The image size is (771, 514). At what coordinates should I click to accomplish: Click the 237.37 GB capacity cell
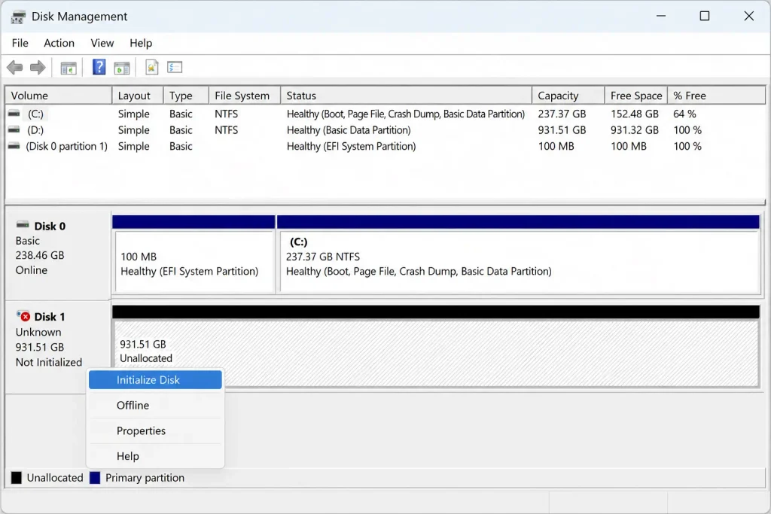(x=562, y=114)
